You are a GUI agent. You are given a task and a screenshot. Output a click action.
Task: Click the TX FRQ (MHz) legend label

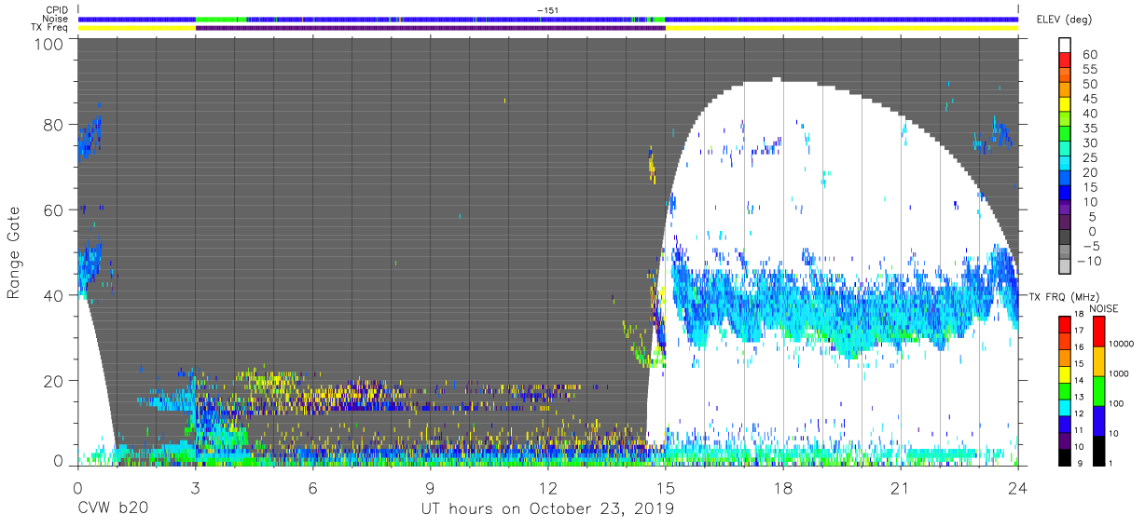(x=1062, y=297)
